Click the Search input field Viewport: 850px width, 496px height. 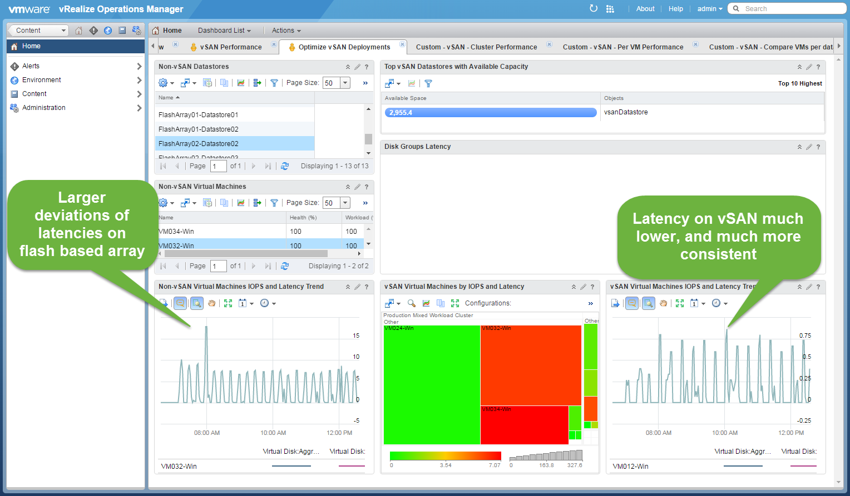point(787,8)
